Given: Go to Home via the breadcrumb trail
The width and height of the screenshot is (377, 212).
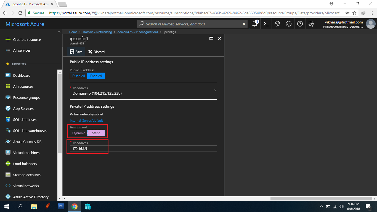Looking at the screenshot, I should pyautogui.click(x=73, y=32).
